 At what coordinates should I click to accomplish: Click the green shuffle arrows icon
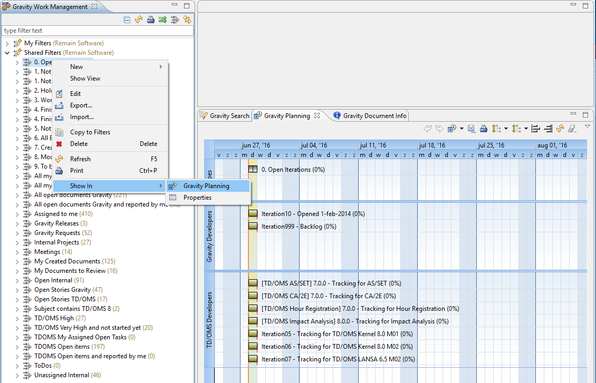tap(163, 20)
